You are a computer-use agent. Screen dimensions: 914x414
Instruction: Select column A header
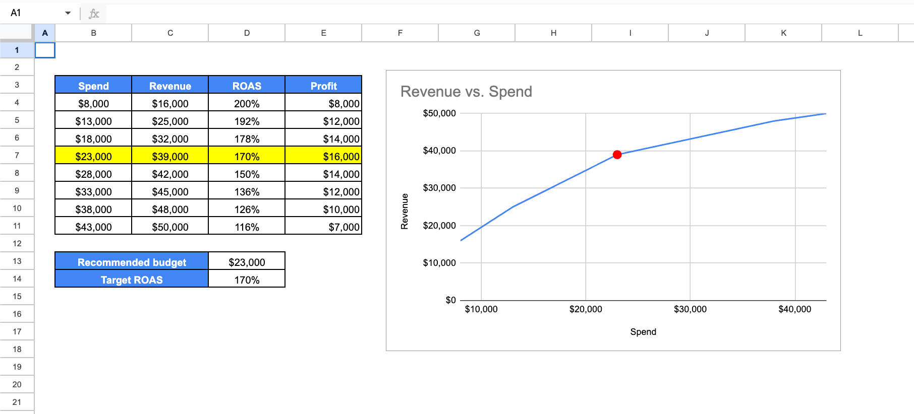45,33
